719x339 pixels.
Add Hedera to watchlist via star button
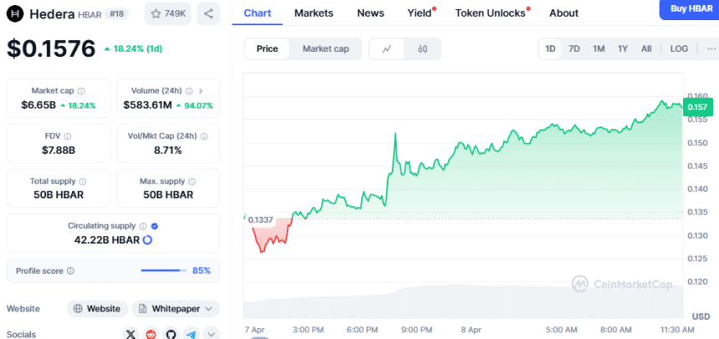click(x=167, y=13)
